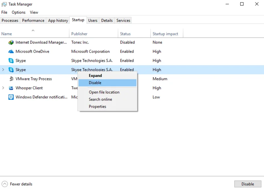Select Search online in context menu

[108, 99]
